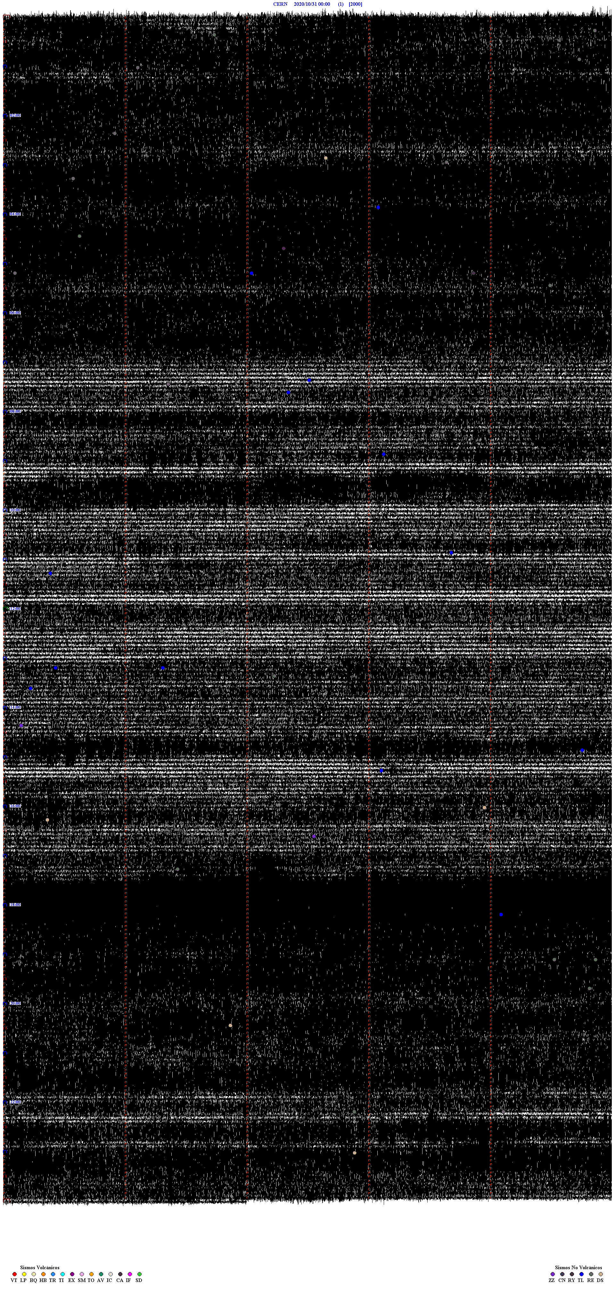This screenshot has height=1290, width=615.
Task: Click the yellow LP legend swatch
Action: [x=24, y=1274]
